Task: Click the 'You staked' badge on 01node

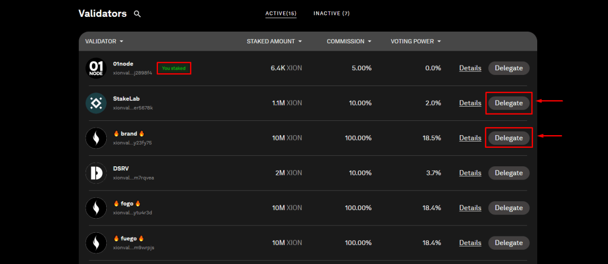Action: [174, 68]
